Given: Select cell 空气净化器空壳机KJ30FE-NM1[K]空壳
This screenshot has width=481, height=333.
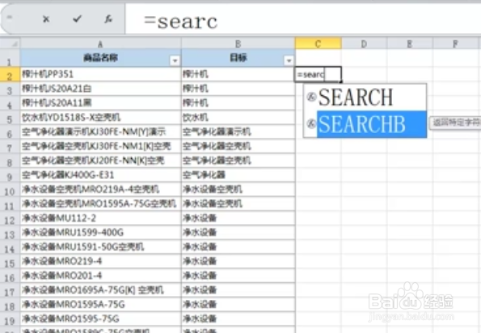Looking at the screenshot, I should coord(100,146).
